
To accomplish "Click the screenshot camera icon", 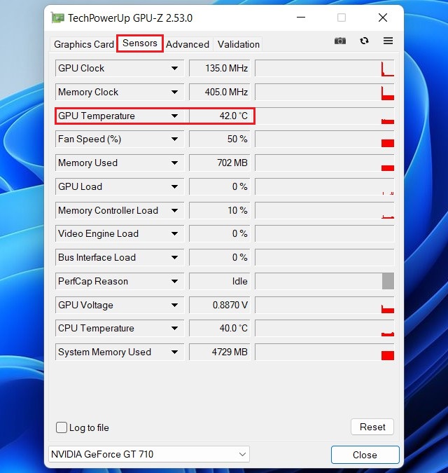I will pyautogui.click(x=339, y=41).
